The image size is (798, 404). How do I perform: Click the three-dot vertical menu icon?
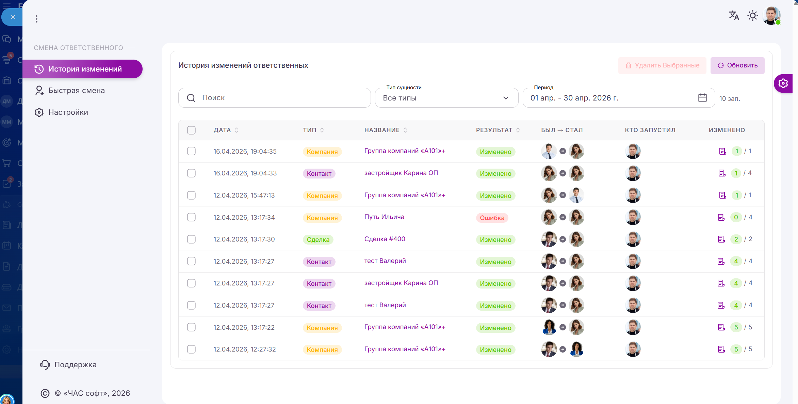click(x=36, y=19)
